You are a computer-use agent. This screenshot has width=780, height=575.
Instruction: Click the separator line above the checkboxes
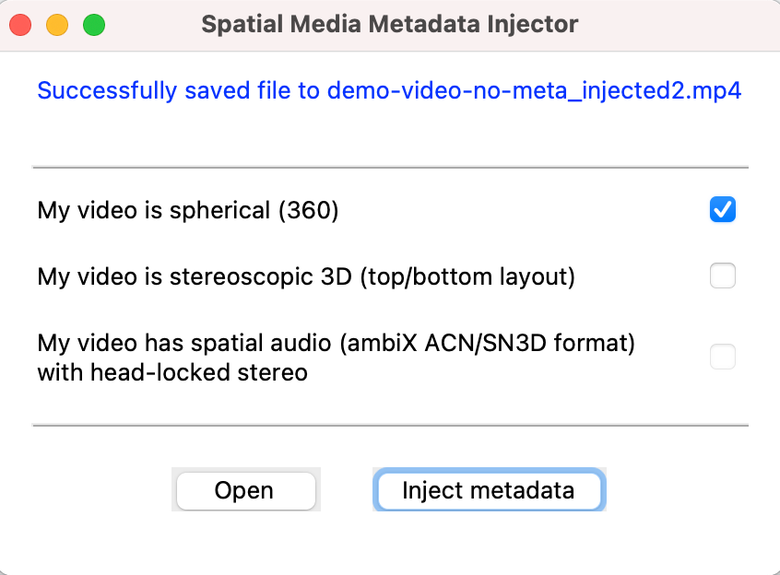(x=390, y=168)
